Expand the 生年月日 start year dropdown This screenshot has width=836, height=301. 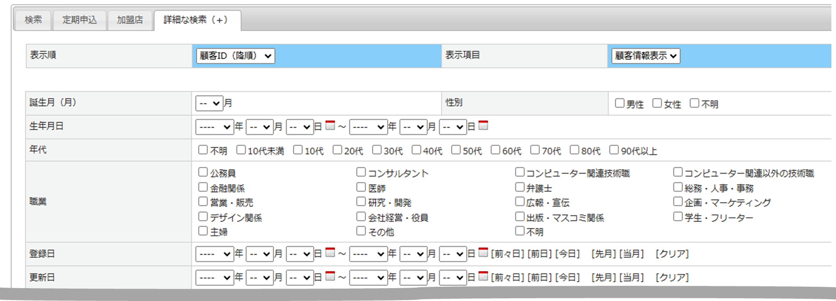[x=215, y=127]
